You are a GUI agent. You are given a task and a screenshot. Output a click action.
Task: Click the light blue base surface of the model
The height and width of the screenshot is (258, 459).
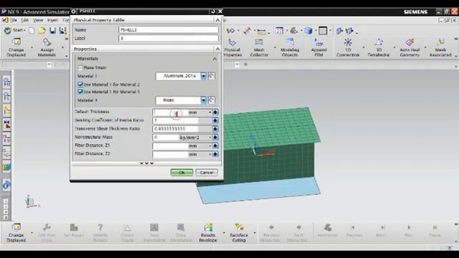tap(259, 190)
